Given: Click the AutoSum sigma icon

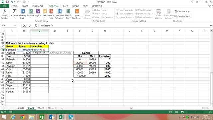Looking at the screenshot, I should click(14, 11).
